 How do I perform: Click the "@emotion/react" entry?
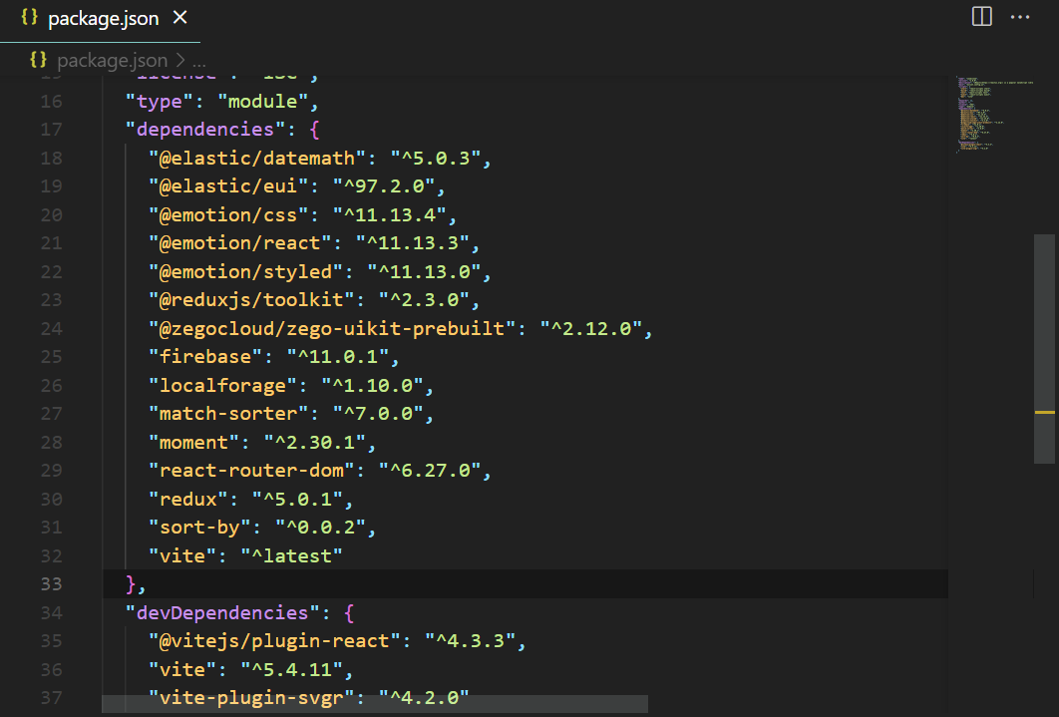[x=239, y=243]
